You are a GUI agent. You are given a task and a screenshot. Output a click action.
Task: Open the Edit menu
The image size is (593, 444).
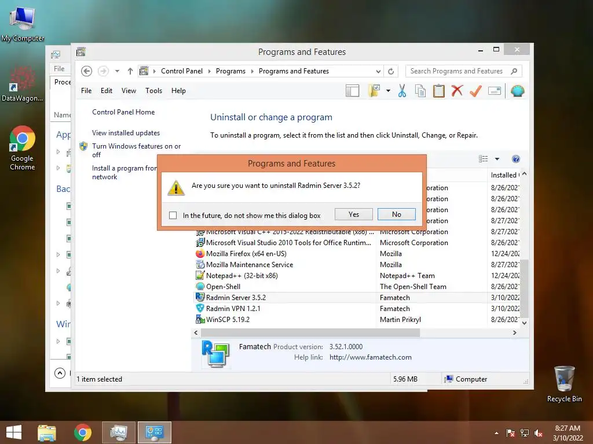coord(107,91)
